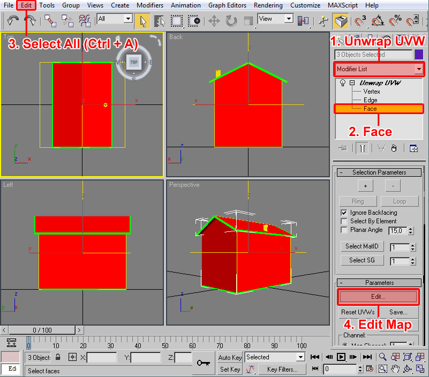Choose the Select and Rotate tool
Screen dimensions: 429x377
[231, 21]
